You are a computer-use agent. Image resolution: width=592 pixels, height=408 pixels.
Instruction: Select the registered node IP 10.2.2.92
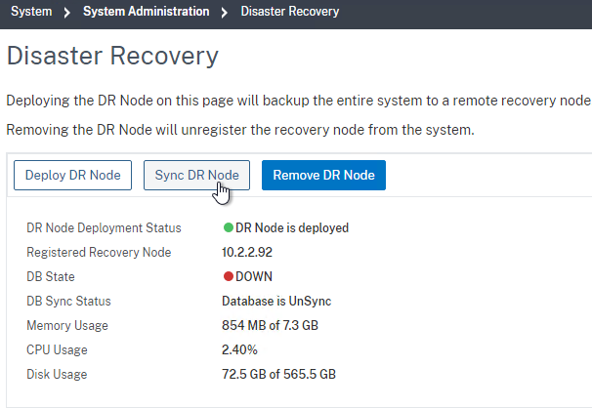coord(247,252)
